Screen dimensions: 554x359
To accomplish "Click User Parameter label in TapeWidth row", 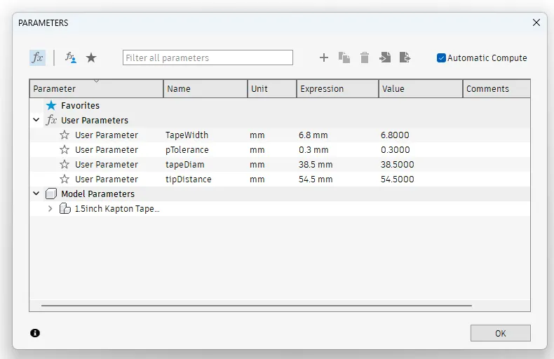I will 107,135.
